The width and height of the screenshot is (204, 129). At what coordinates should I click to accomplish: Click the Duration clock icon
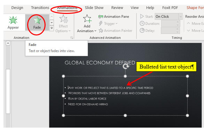pyautogui.click(x=142, y=24)
